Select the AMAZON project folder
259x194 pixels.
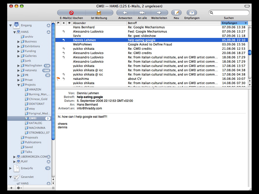pos(35,89)
